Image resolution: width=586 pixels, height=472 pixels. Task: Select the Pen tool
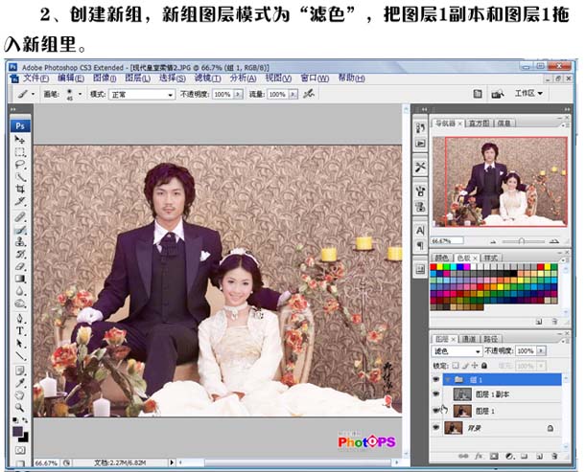tap(20, 318)
